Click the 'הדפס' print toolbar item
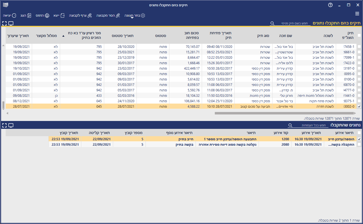363x224 pixels. [x=42, y=15]
